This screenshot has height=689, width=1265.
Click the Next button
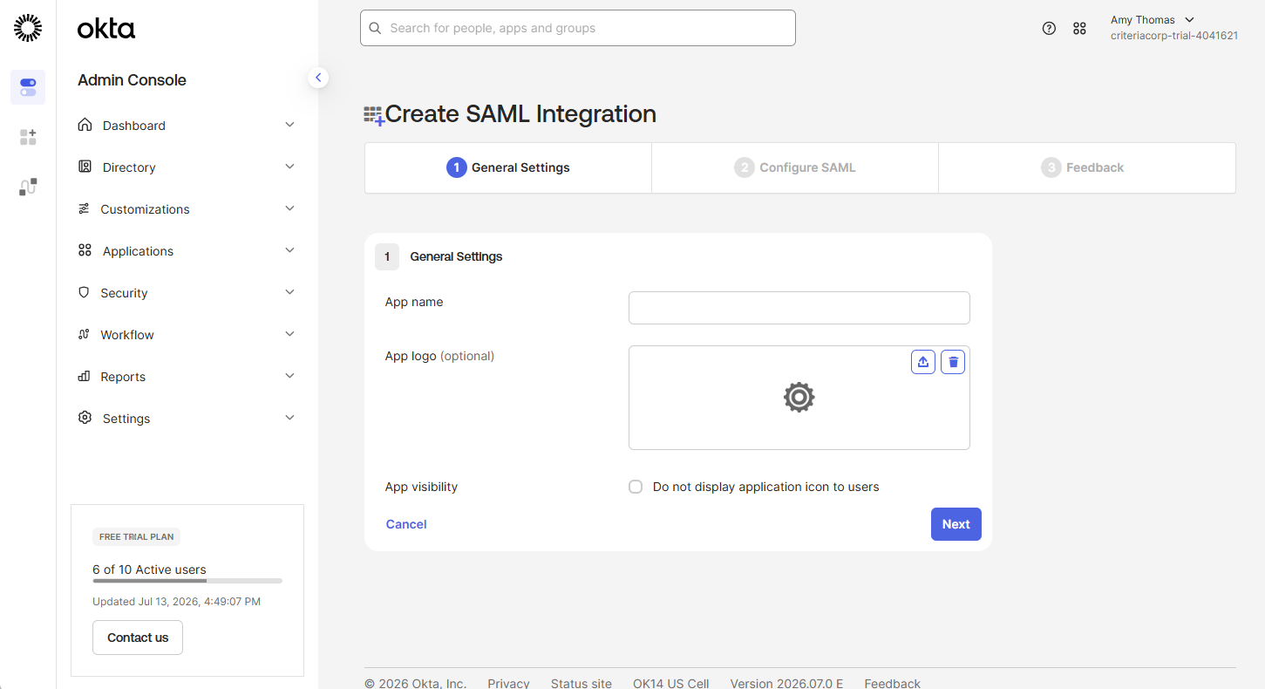956,524
